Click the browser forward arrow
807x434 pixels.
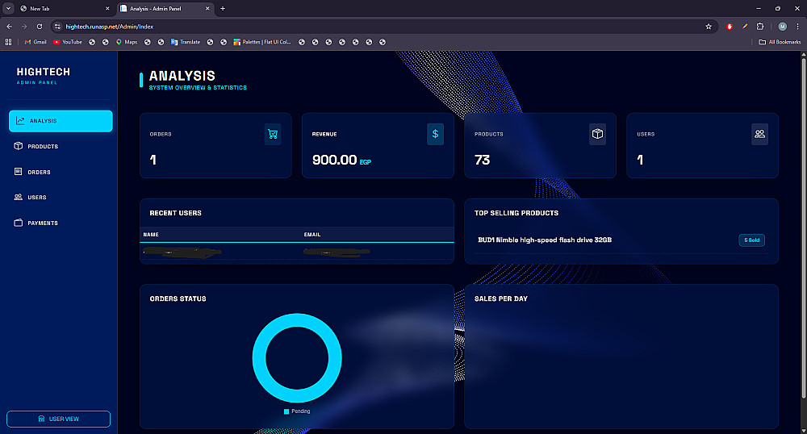pyautogui.click(x=24, y=27)
